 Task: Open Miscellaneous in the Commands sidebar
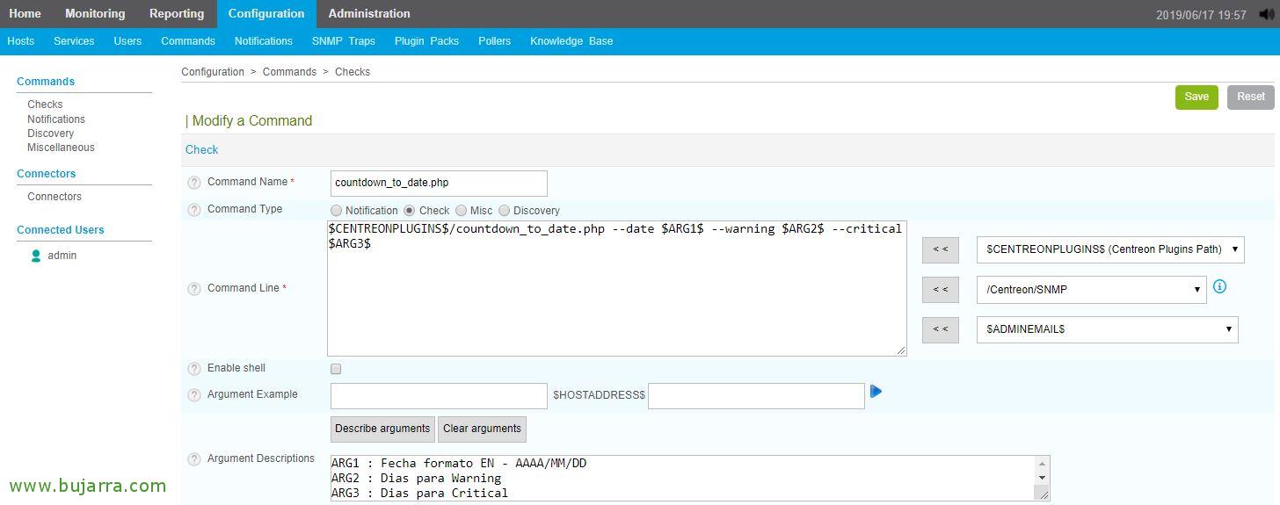pos(61,148)
